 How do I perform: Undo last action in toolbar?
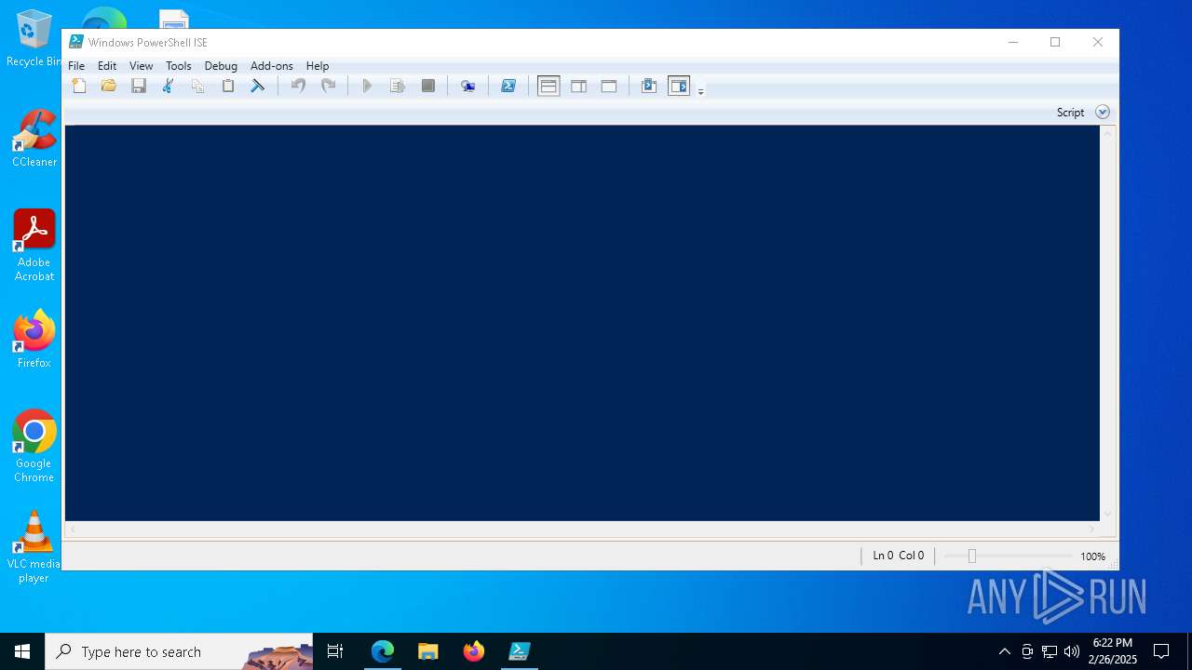(x=298, y=86)
